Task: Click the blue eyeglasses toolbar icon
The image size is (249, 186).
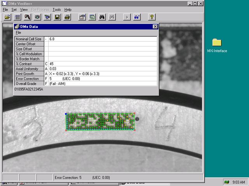Action: point(137,17)
